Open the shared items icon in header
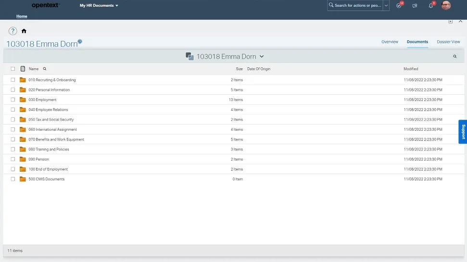The image size is (467, 262). pyautogui.click(x=415, y=6)
